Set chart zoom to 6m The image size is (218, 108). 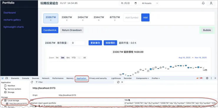click(x=68, y=58)
